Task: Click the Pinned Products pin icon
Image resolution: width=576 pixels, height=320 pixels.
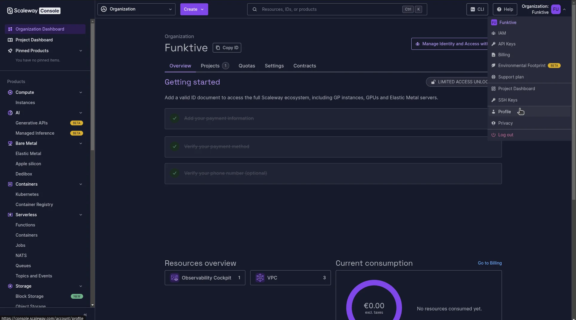Action: pos(10,51)
